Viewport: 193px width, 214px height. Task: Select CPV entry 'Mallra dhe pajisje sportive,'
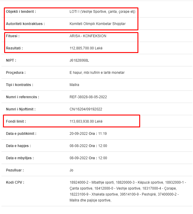click(x=90, y=200)
